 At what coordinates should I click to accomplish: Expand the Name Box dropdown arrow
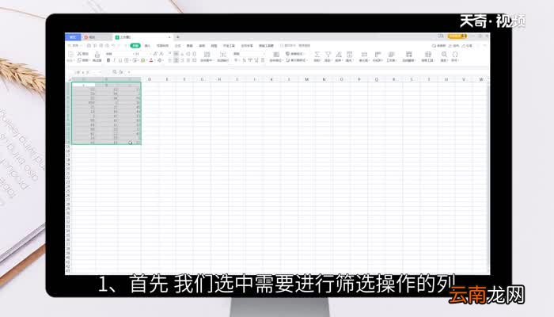(100, 72)
